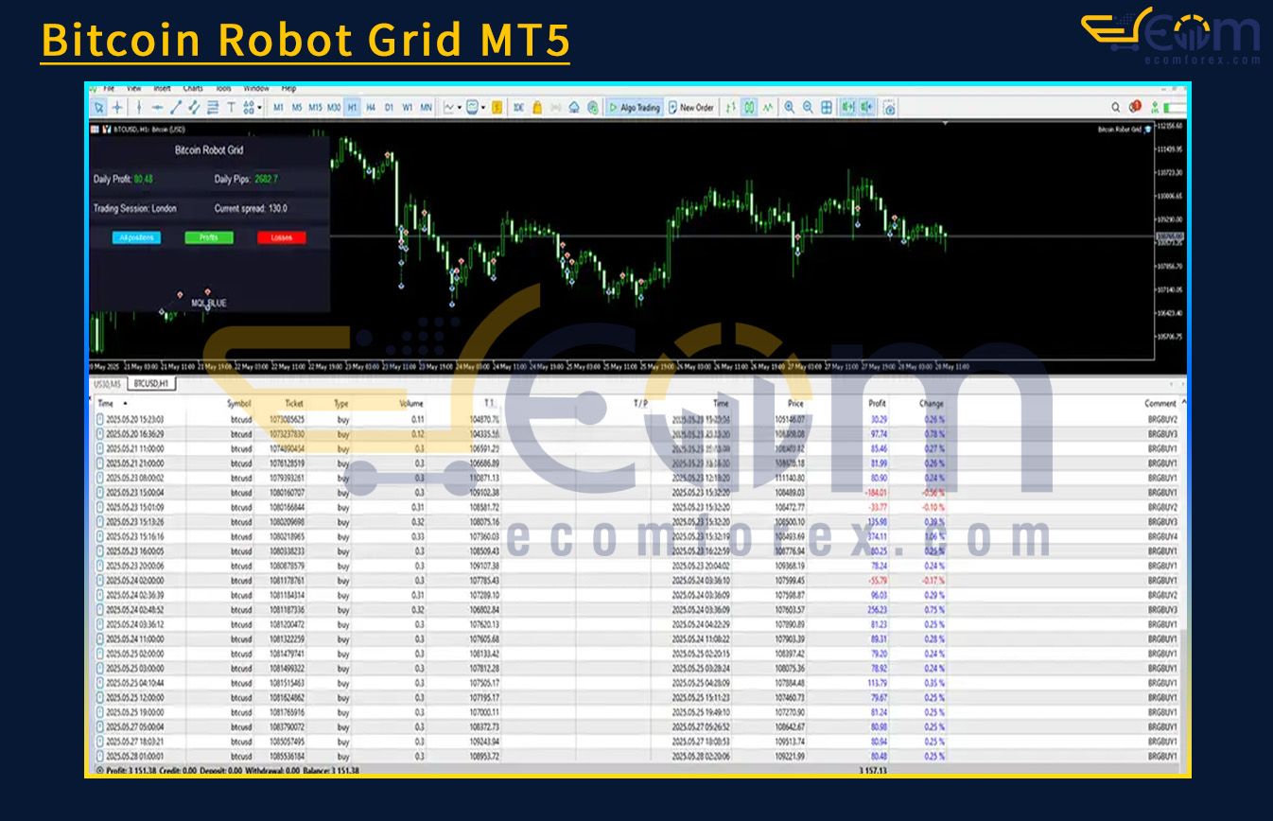
Task: Select the text label tool
Action: 231,108
